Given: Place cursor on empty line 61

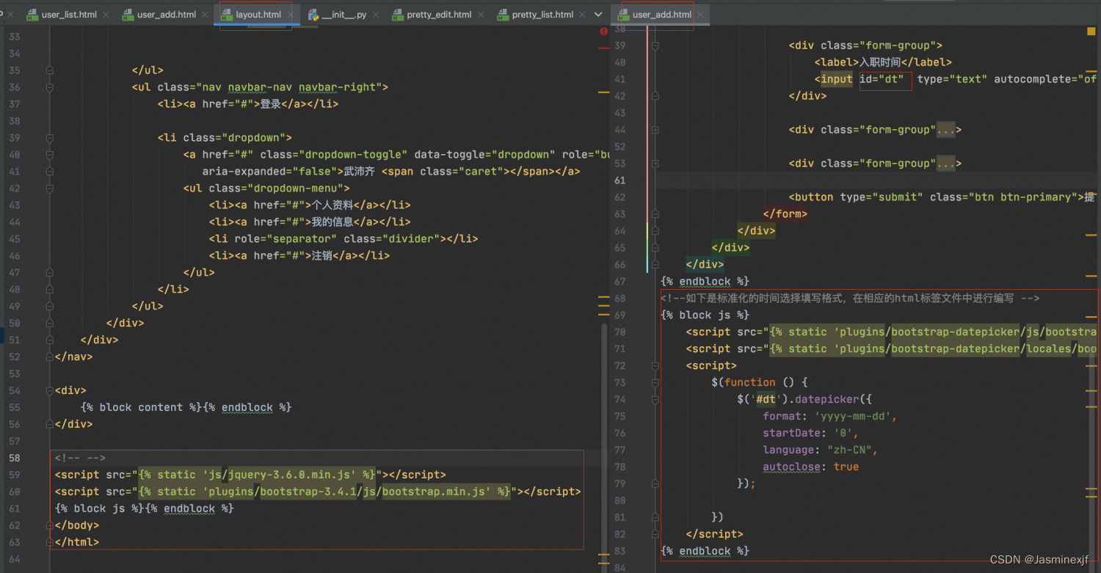Looking at the screenshot, I should 807,180.
